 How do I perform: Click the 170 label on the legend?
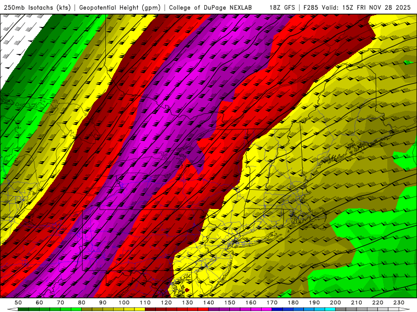[272, 303]
